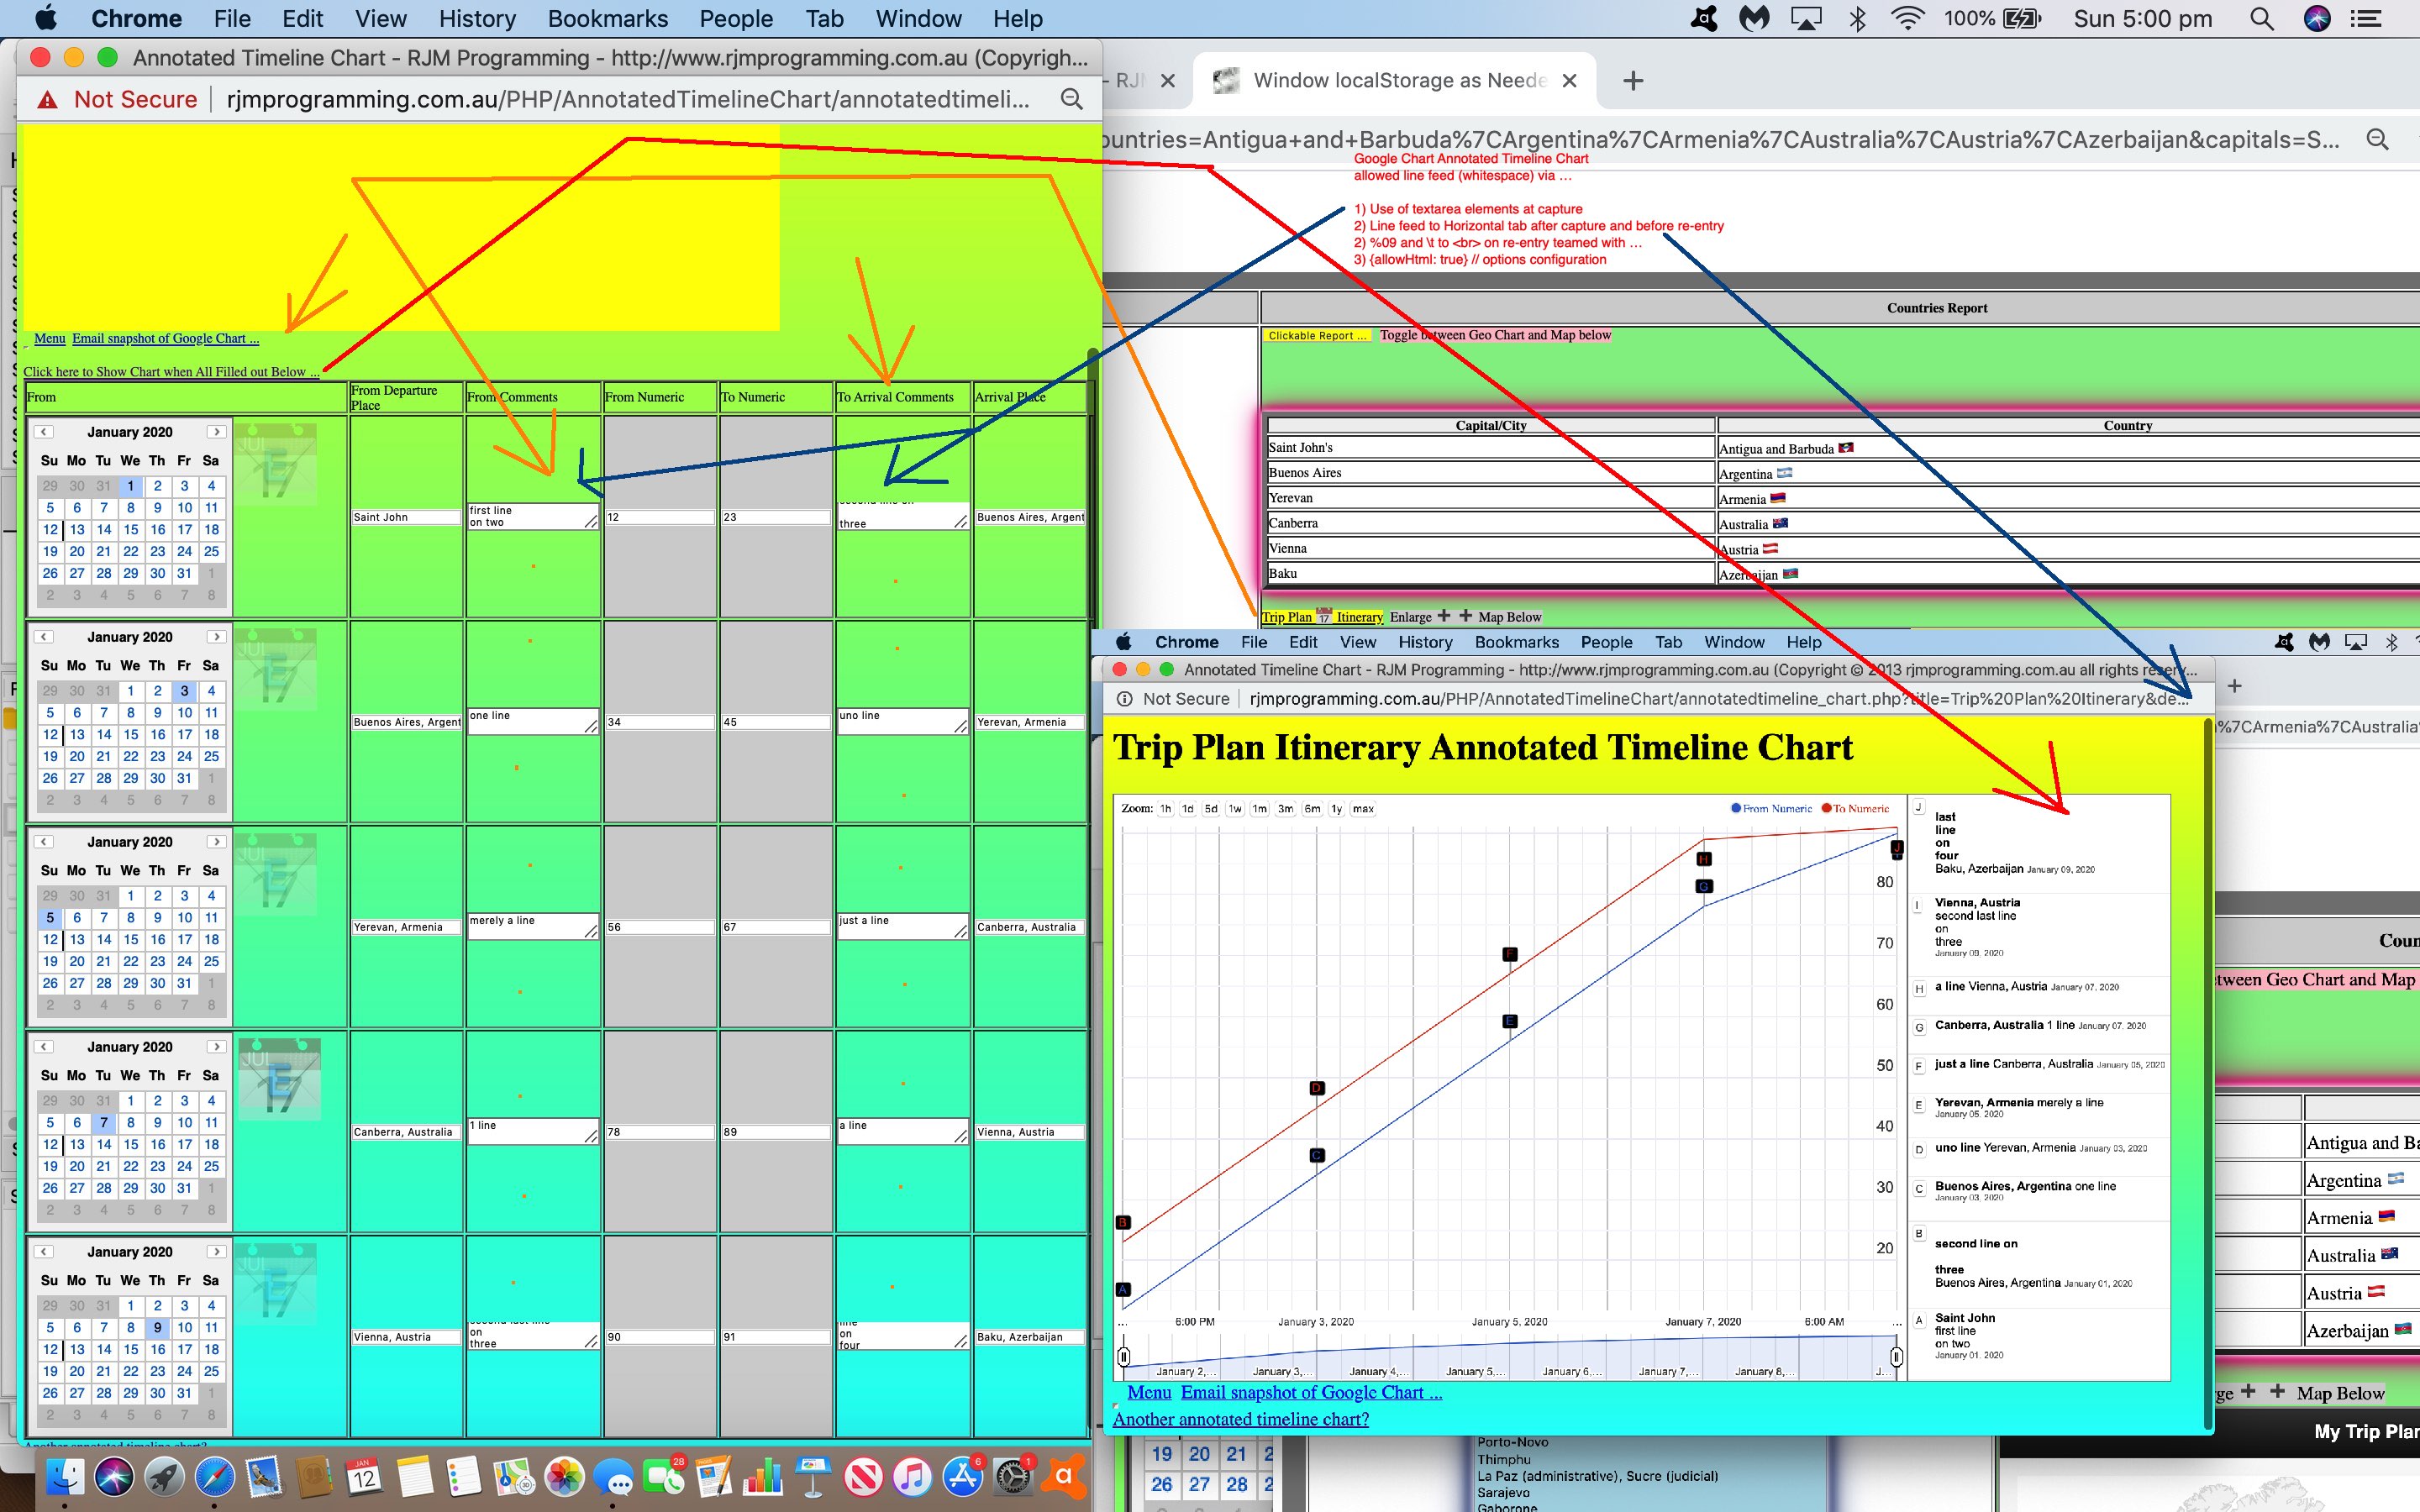
Task: Go to previous month in Saint John row calendar
Action: tap(44, 432)
